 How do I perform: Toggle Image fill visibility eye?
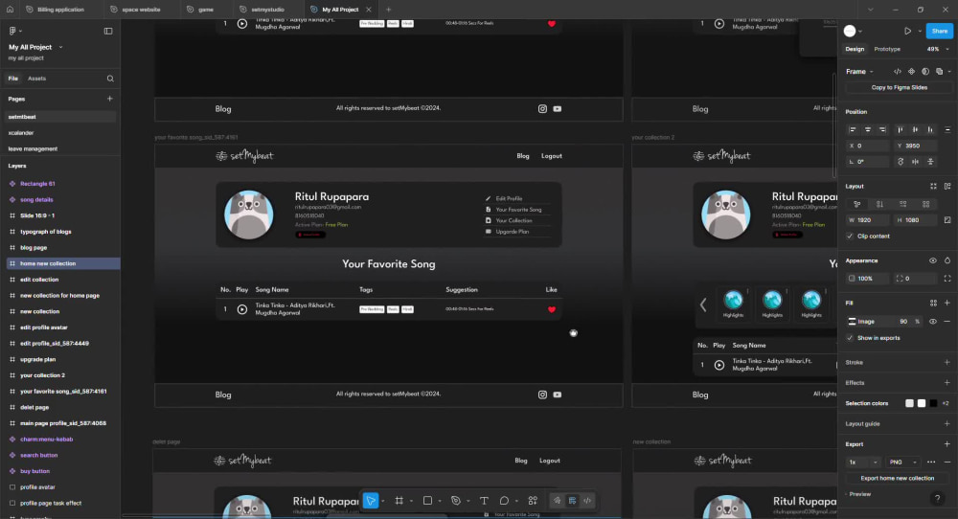coord(932,321)
